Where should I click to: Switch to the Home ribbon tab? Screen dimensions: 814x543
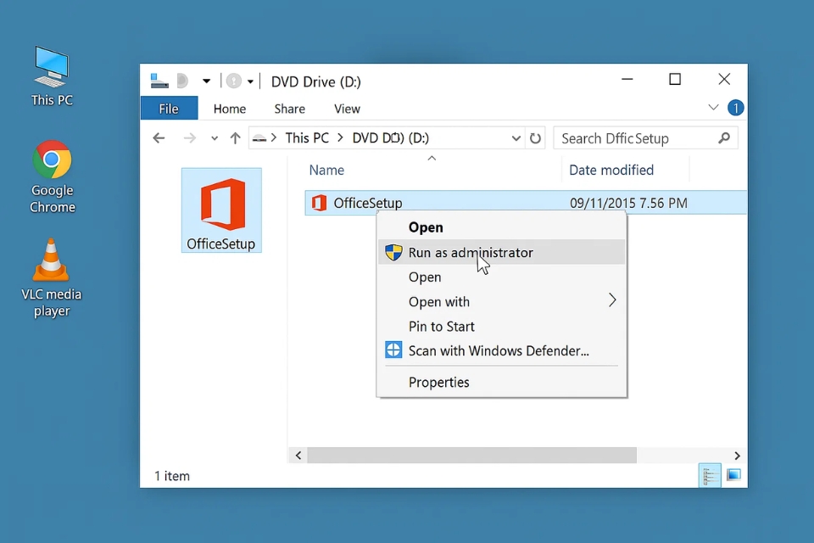coord(230,109)
